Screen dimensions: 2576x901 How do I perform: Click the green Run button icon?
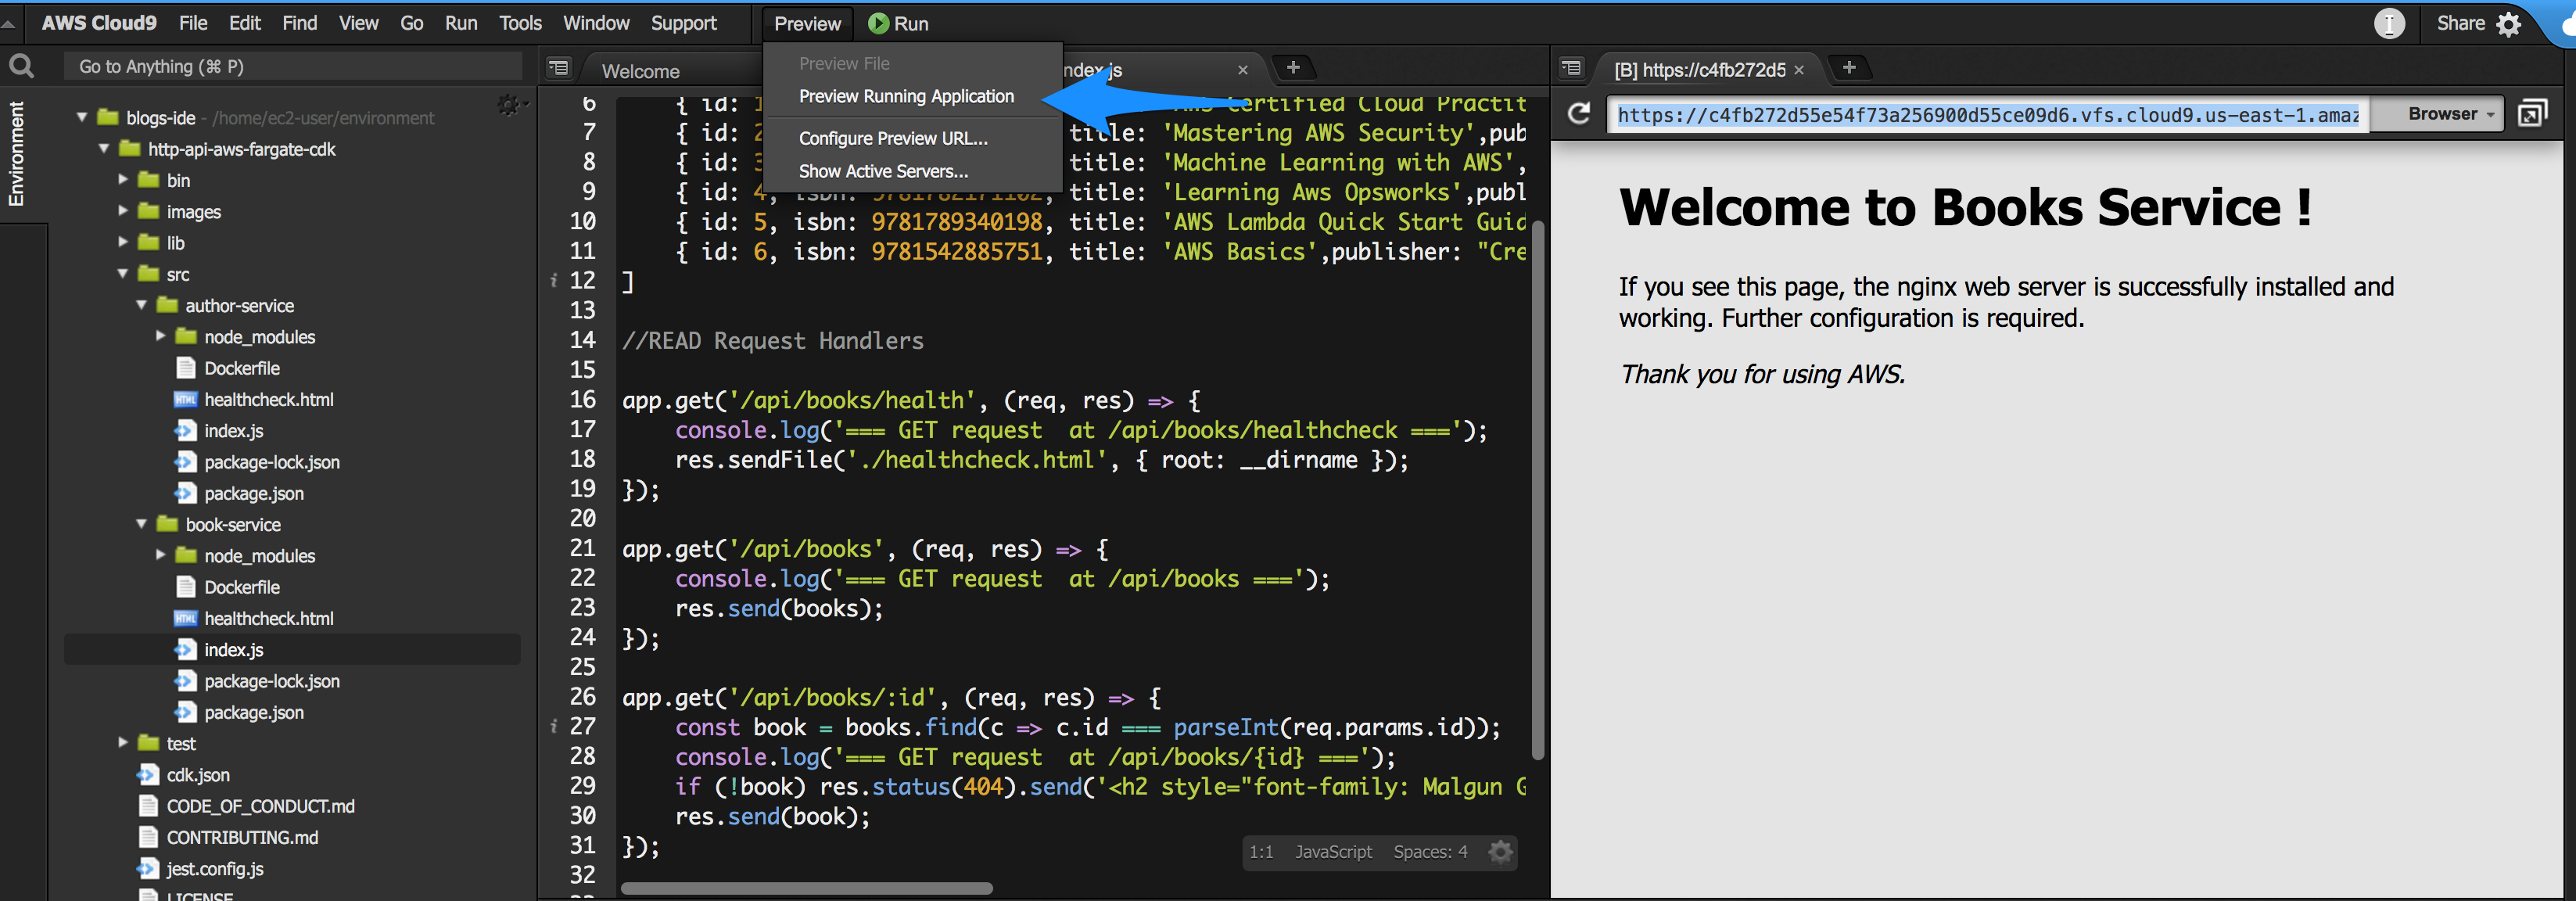[x=878, y=23]
